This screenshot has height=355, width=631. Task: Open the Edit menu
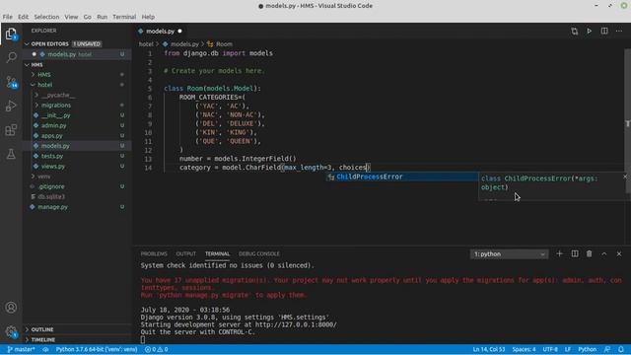click(23, 17)
